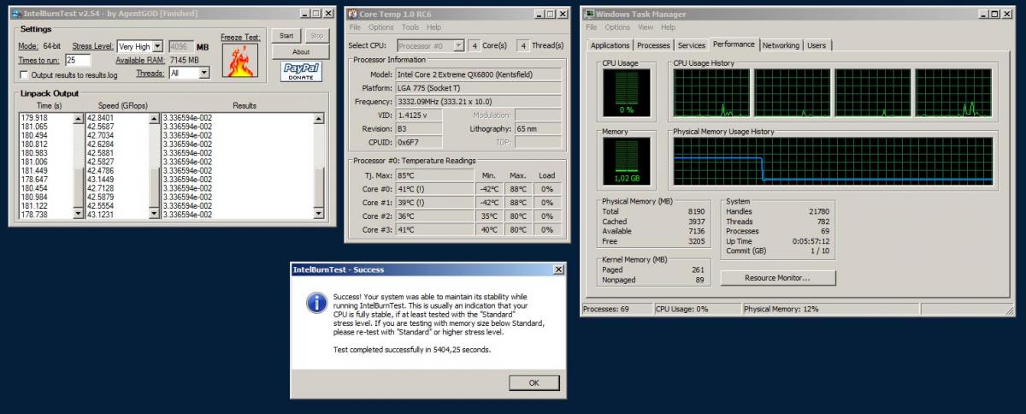Screen dimensions: 1026x414
Task: Switch to the Applications tab
Action: (610, 45)
